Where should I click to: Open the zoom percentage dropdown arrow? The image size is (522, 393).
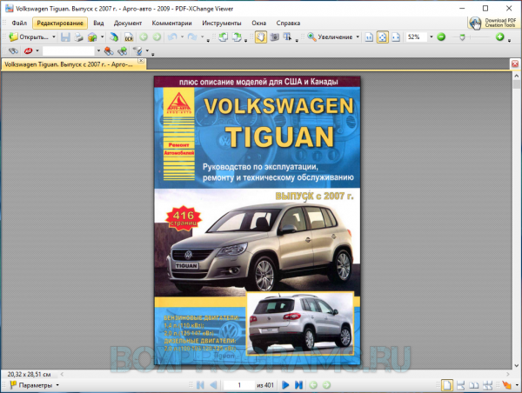[x=432, y=37]
